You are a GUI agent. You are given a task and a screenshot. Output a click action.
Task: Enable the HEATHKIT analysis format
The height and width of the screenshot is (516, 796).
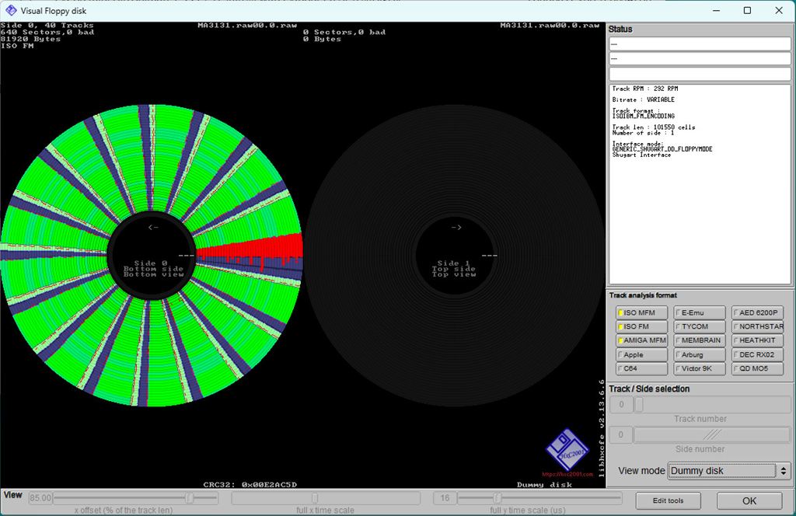tap(757, 340)
